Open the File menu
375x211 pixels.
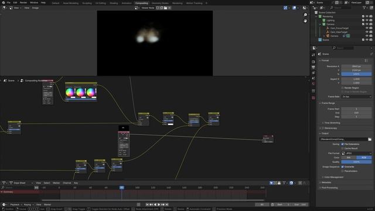9,2
